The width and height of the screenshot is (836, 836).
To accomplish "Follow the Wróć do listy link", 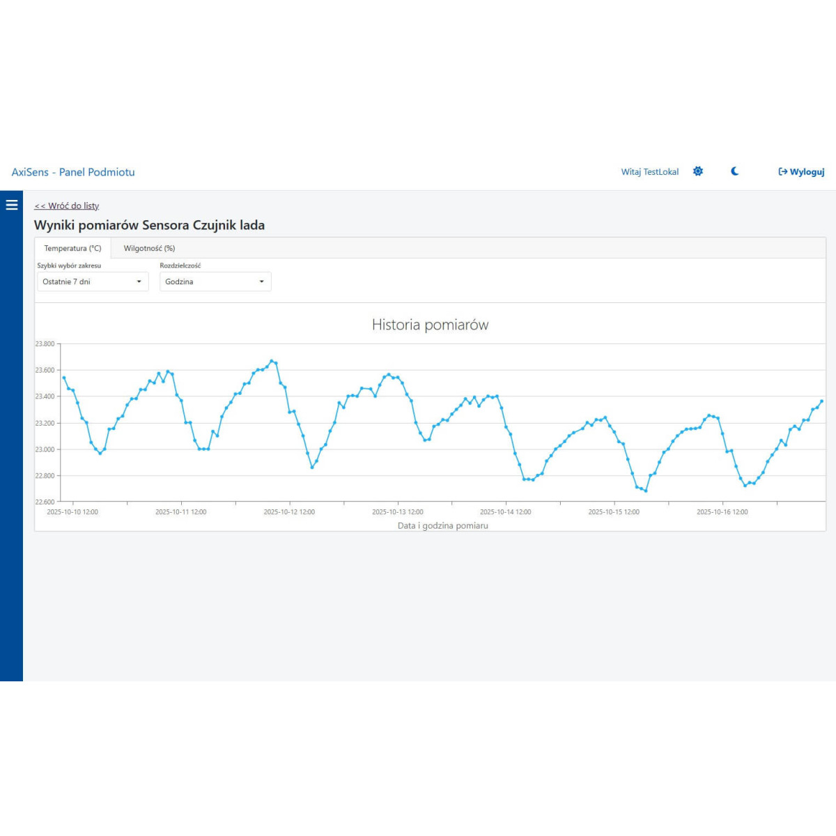I will coord(67,206).
